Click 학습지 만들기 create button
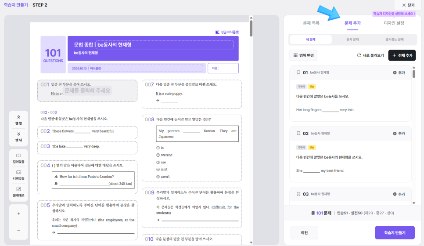 click(395, 232)
